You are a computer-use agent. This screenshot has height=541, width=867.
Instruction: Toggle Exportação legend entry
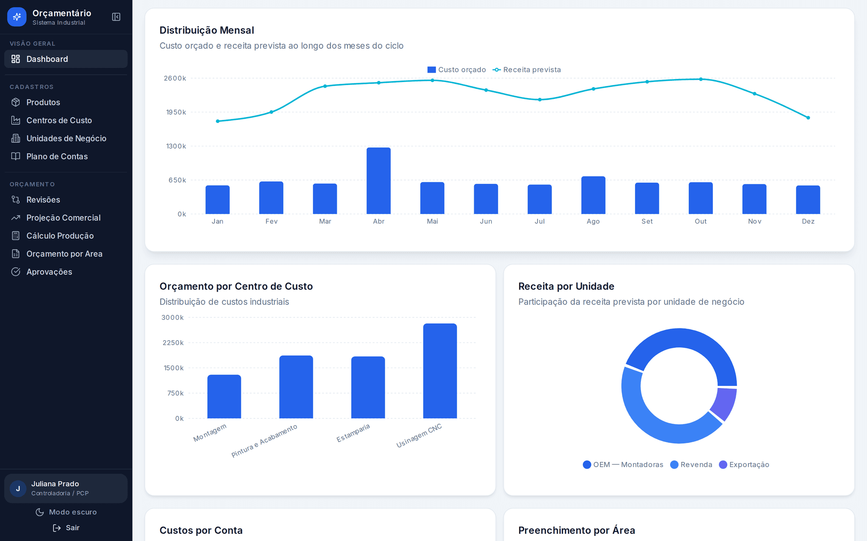point(744,464)
